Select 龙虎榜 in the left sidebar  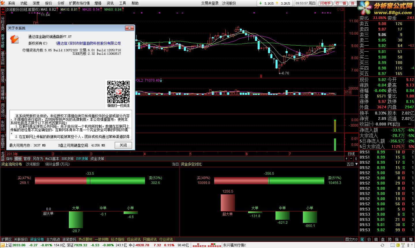click(3, 156)
